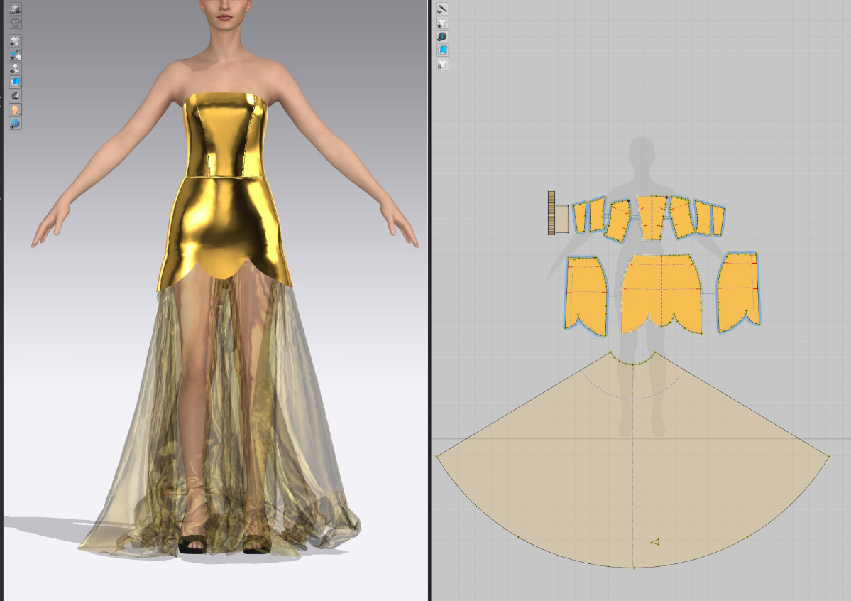The height and width of the screenshot is (601, 851).
Task: Toggle 3D seamline and pen visibility
Action: coord(15,54)
